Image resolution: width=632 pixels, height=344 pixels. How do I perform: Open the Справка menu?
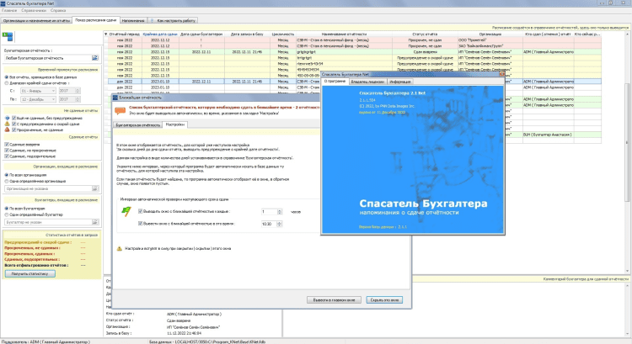click(58, 10)
